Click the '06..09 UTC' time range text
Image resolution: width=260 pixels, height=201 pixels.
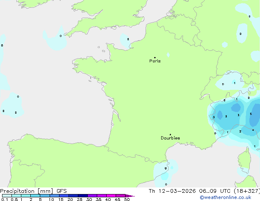pyautogui.click(x=215, y=191)
